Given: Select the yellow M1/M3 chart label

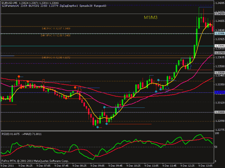Looking at the screenshot, I should coord(151,18).
